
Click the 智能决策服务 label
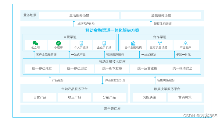pyautogui.click(x=166, y=80)
